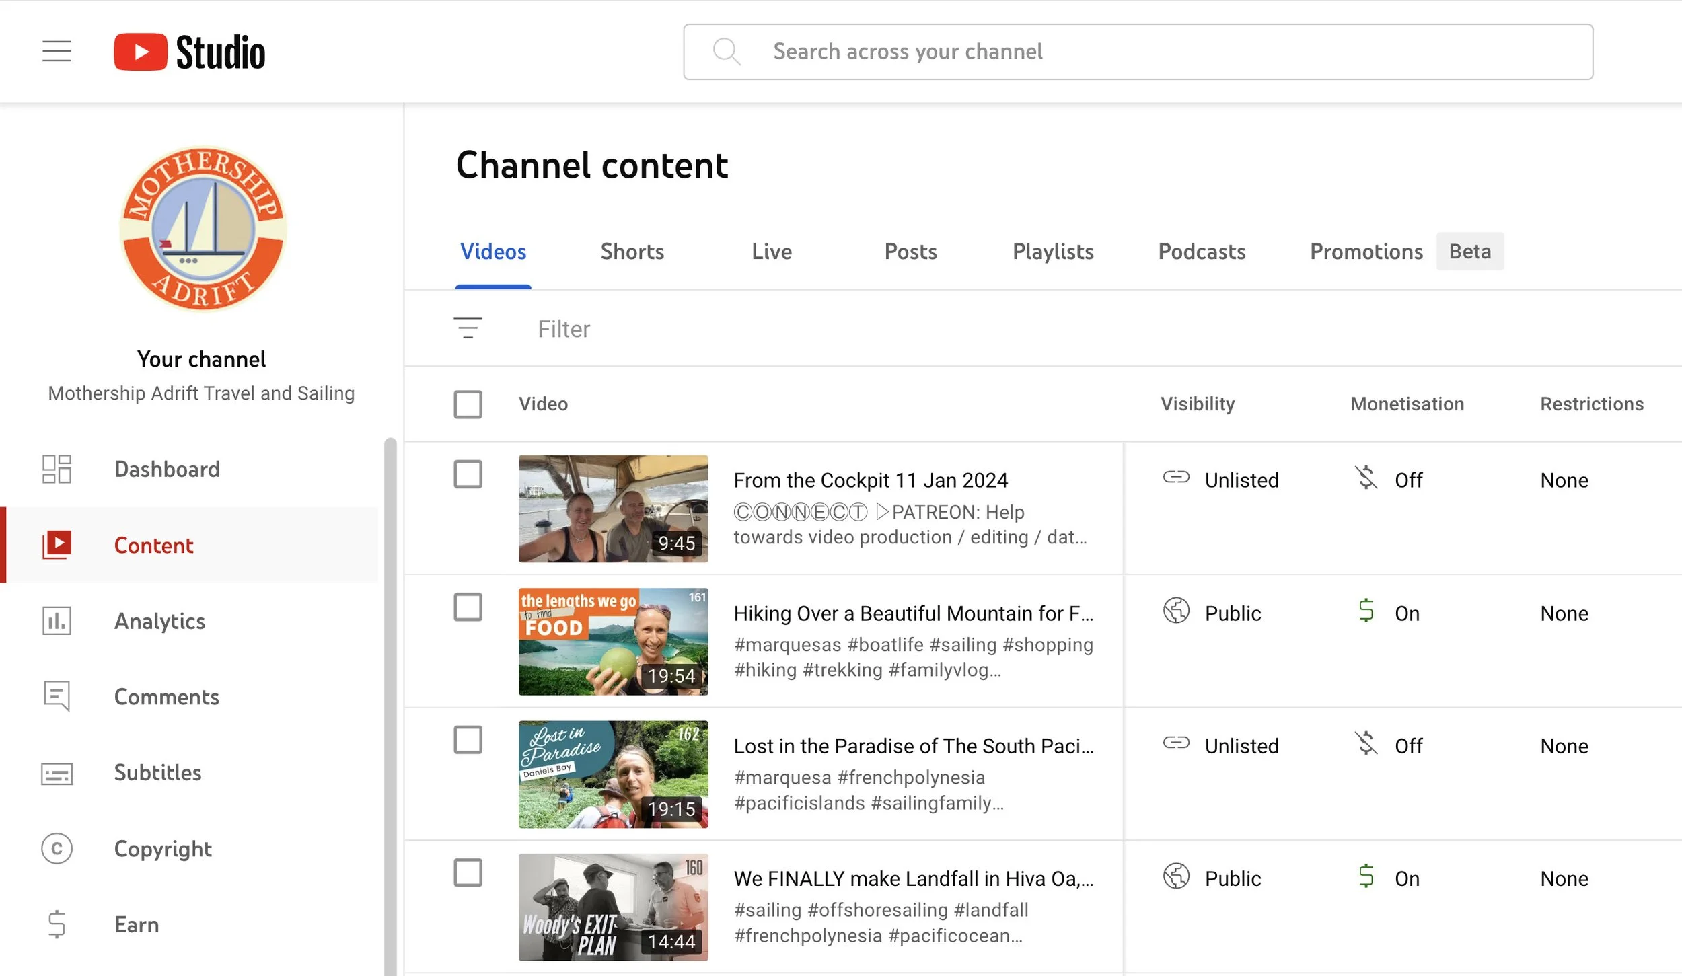Image resolution: width=1682 pixels, height=976 pixels.
Task: Open the hamburger navigation menu
Action: 57,52
